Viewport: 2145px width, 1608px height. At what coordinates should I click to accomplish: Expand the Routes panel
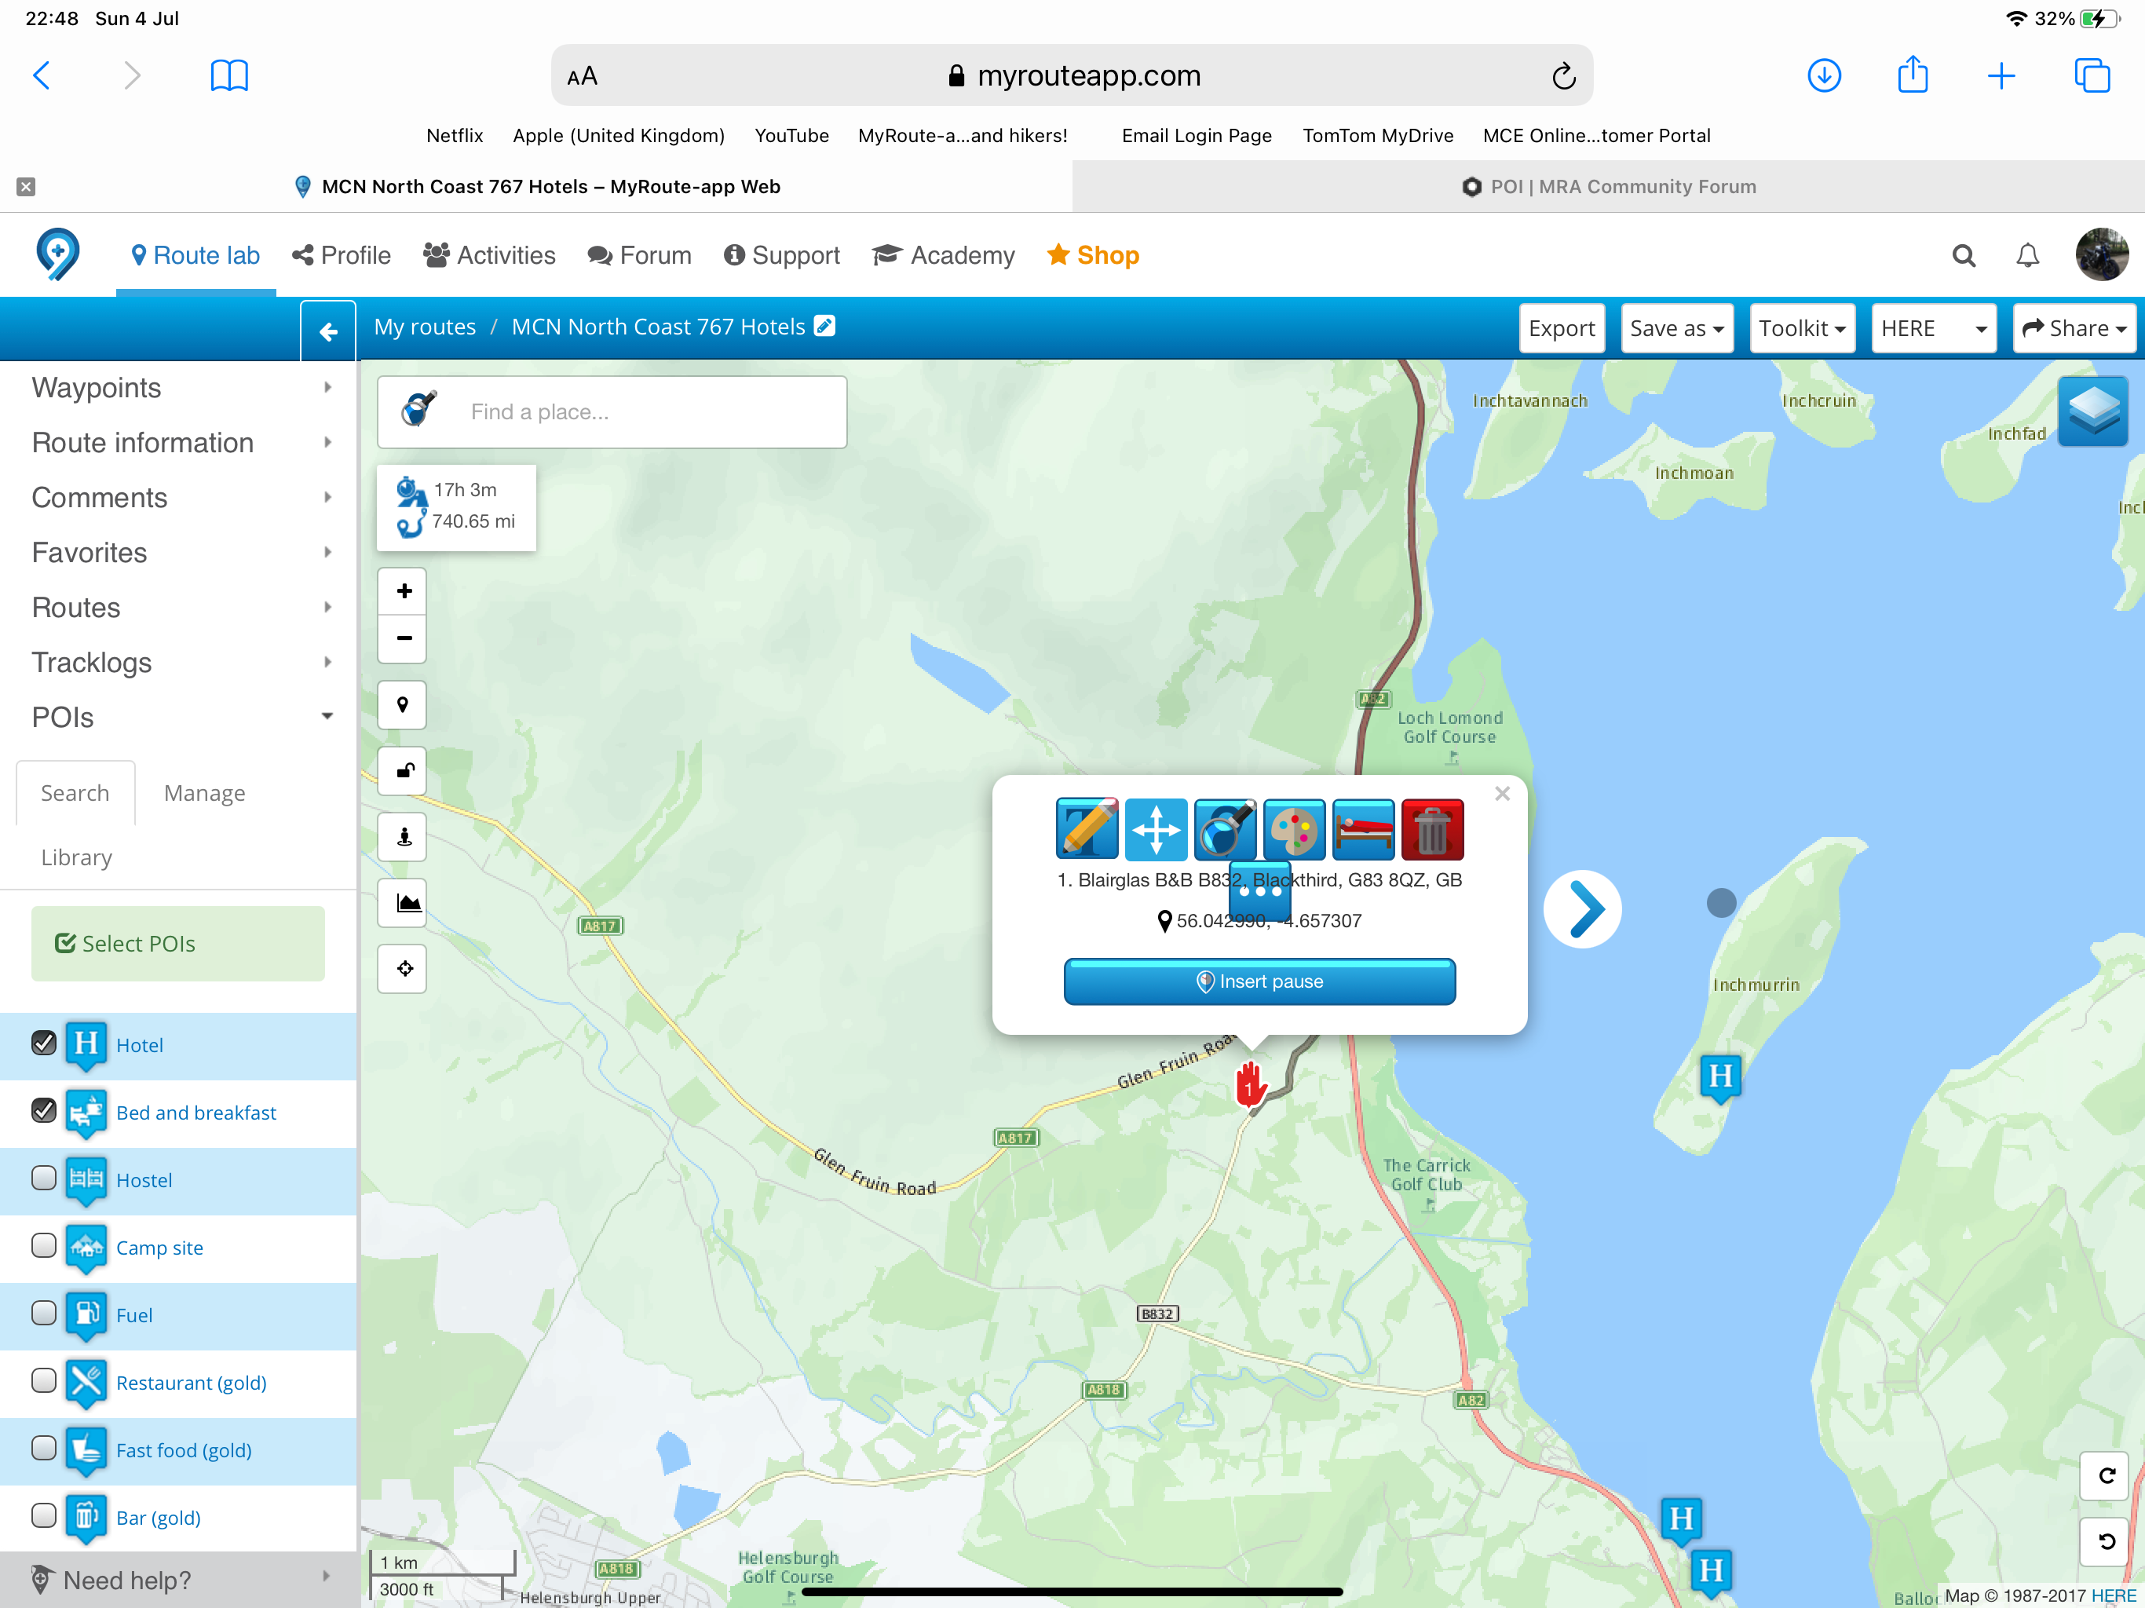[x=179, y=607]
